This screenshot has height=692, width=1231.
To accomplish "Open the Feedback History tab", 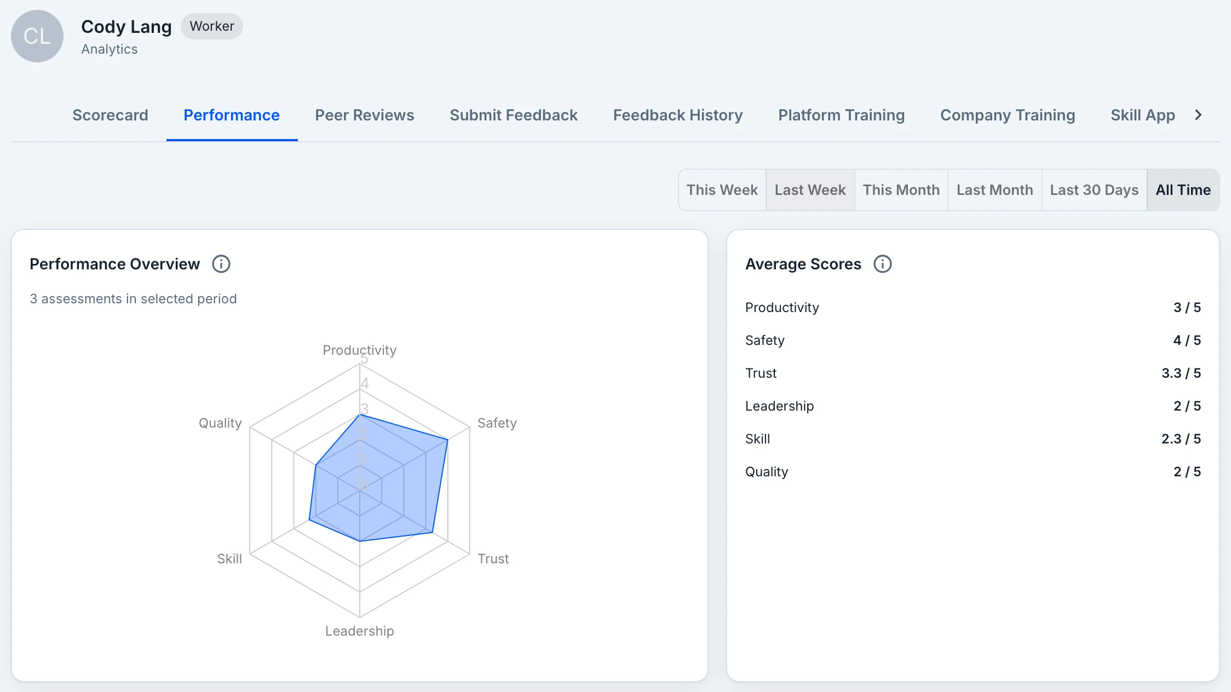I will point(678,115).
